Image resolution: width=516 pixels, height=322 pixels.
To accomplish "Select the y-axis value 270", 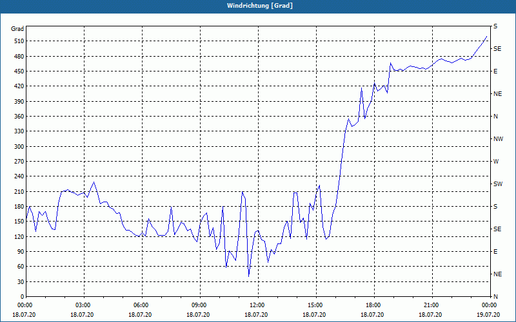I will point(19,162).
